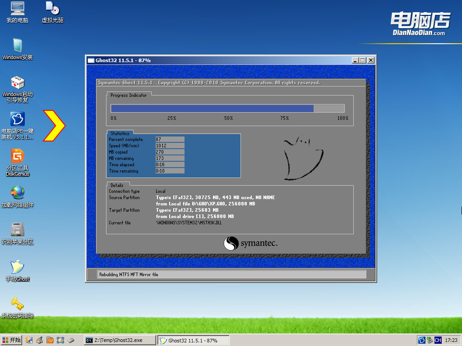Click the Progress Indicator bar

(227, 108)
